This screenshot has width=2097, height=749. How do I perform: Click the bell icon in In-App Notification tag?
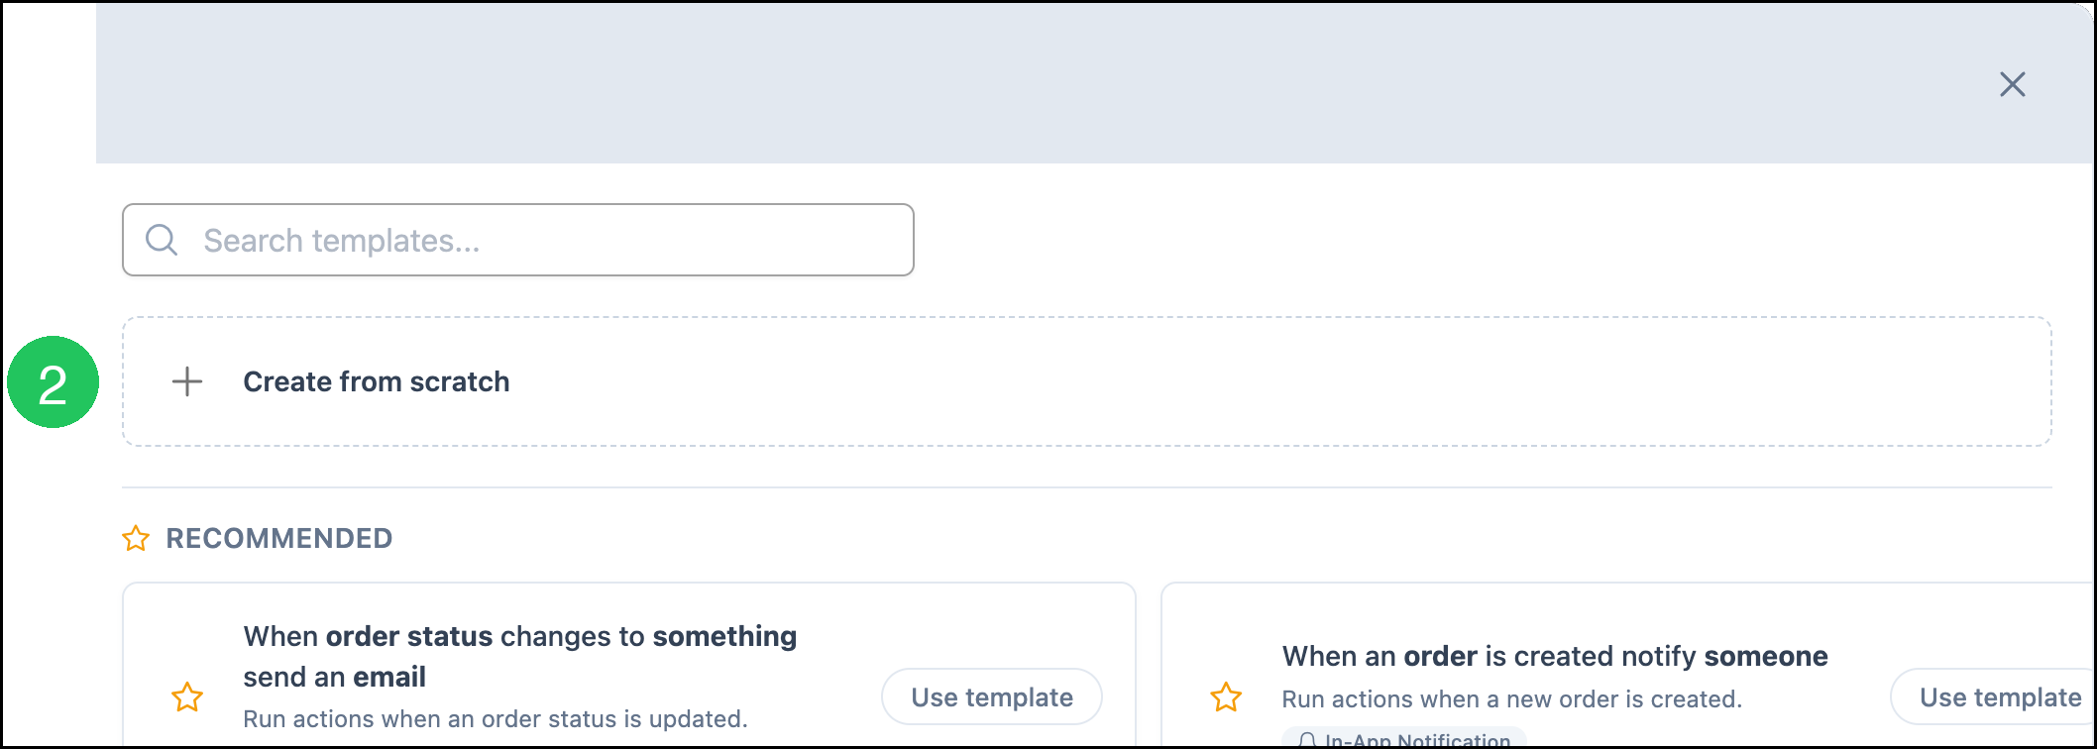coord(1307,741)
